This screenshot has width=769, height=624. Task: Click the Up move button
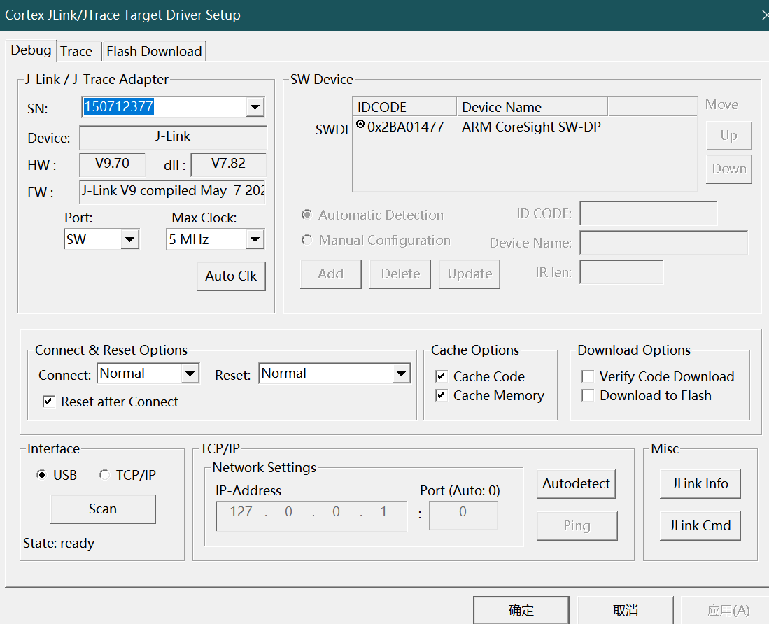(x=729, y=135)
